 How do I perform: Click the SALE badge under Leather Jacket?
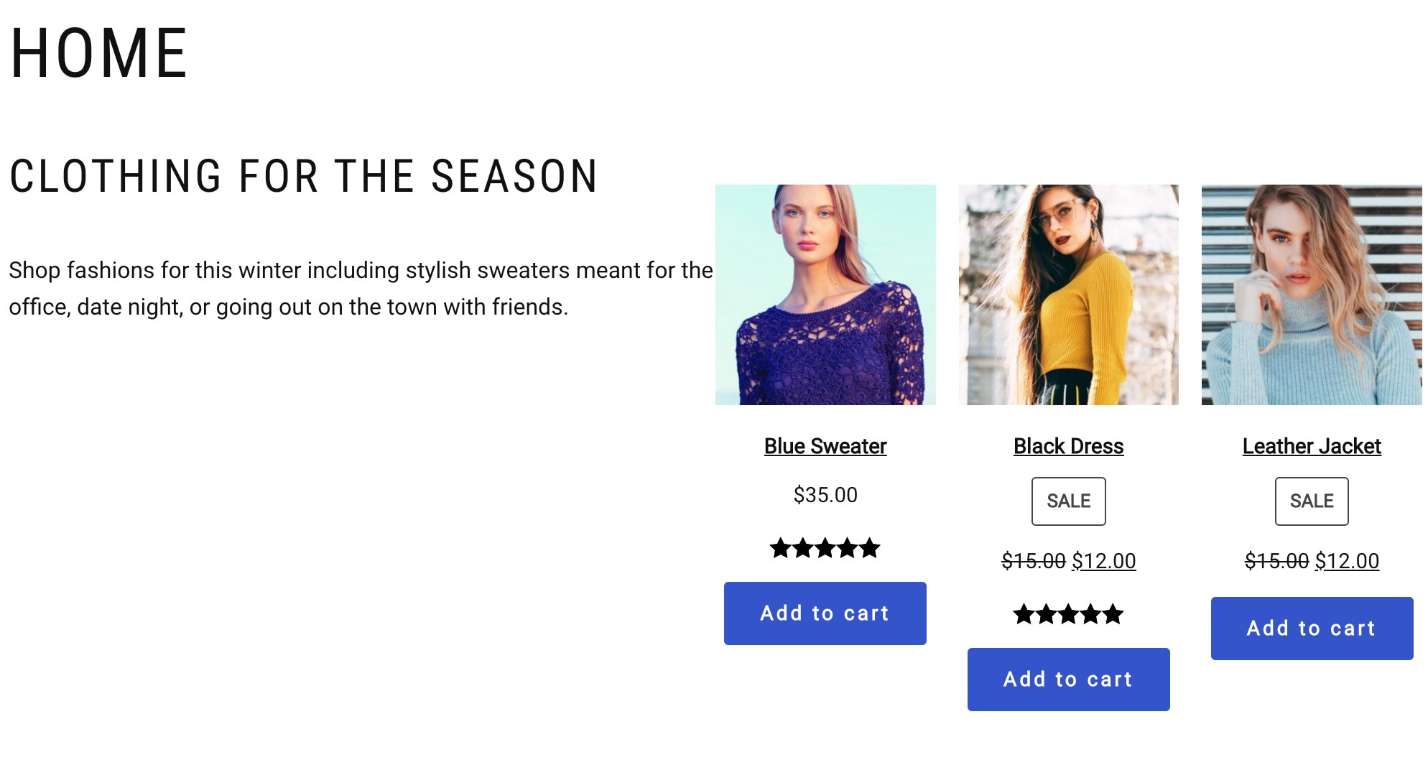click(1312, 501)
